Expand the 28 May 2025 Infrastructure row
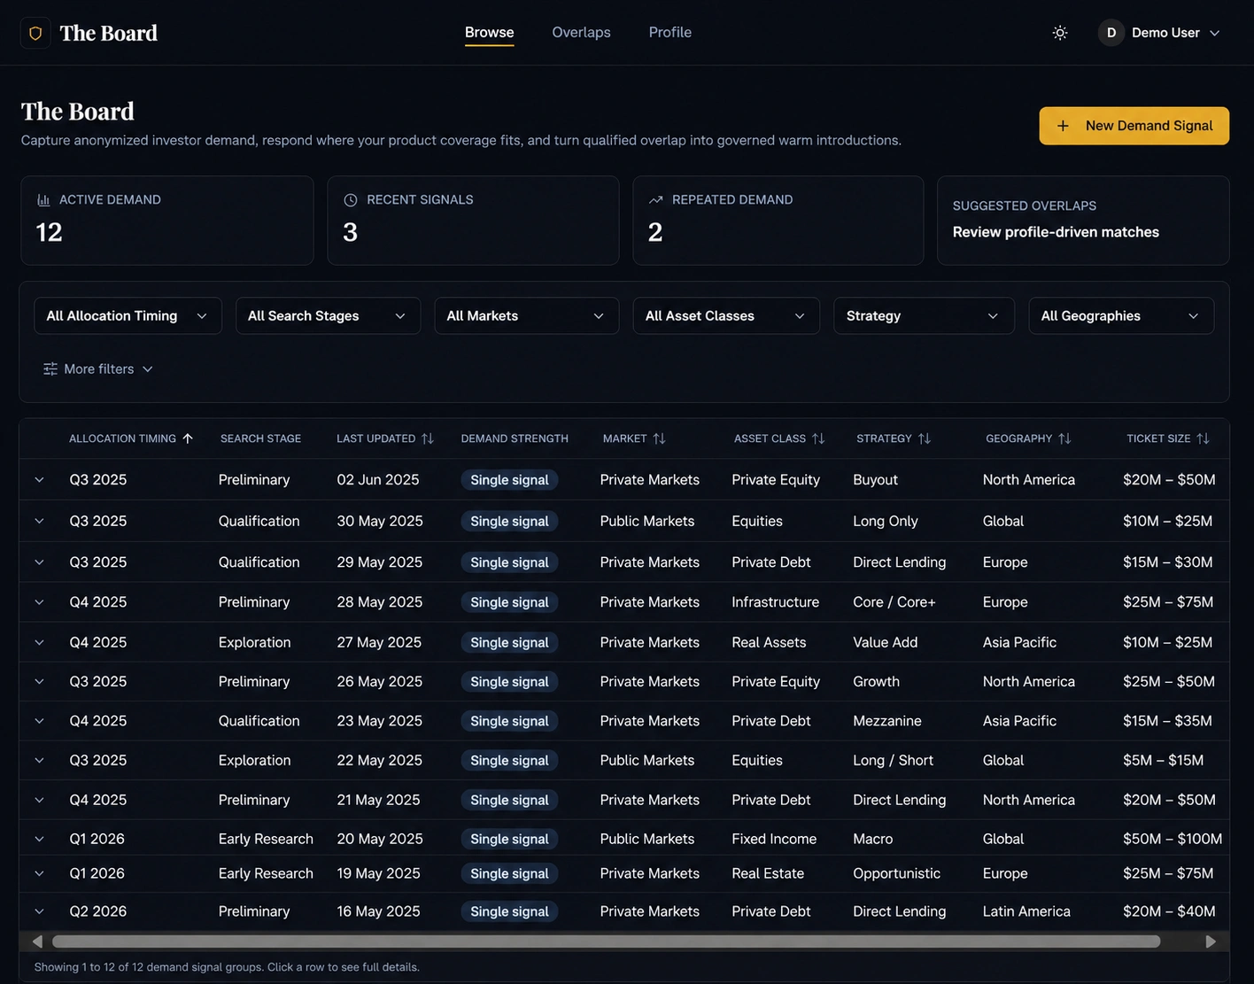The image size is (1254, 984). click(x=39, y=601)
